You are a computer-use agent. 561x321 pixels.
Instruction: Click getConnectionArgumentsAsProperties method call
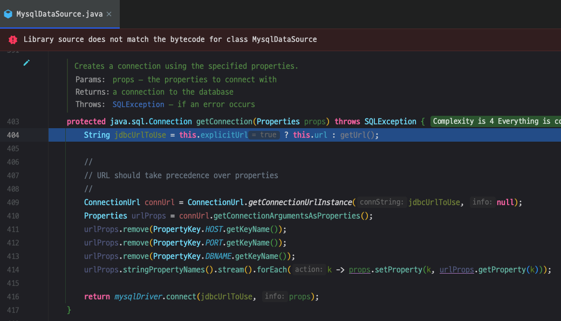pos(286,216)
